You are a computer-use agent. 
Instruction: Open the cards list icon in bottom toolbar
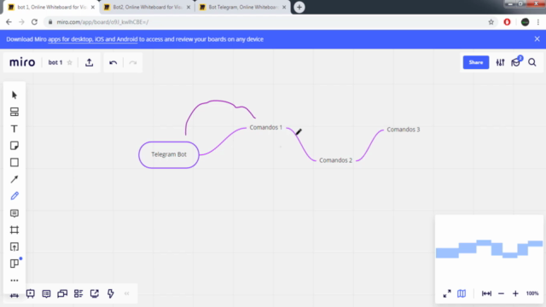coord(78,293)
